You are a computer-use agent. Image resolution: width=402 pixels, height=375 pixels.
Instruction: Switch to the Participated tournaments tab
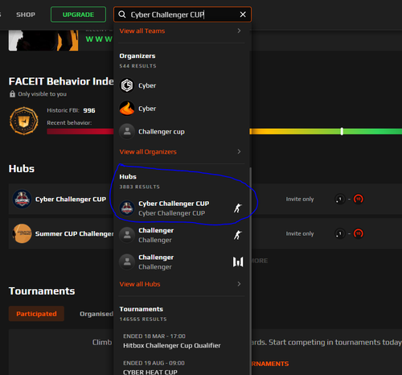click(x=36, y=314)
